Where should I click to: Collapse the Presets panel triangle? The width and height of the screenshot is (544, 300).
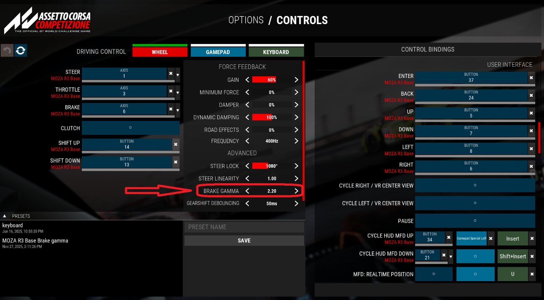click(5, 216)
